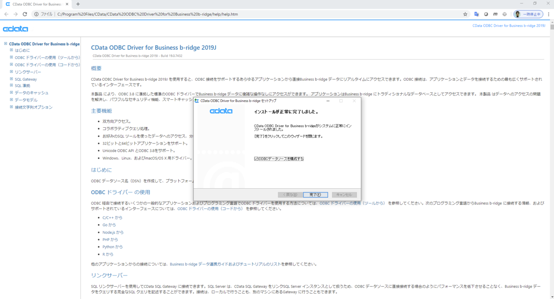Viewport: 554px width, 299px height.
Task: Expand ODBC ドライバーの使用（コードから）node
Action: coord(12,65)
